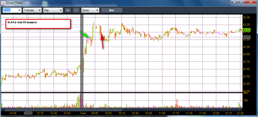Image resolution: width=258 pixels, height=117 pixels.
Task: Maximize the chart window
Action: 241,2
